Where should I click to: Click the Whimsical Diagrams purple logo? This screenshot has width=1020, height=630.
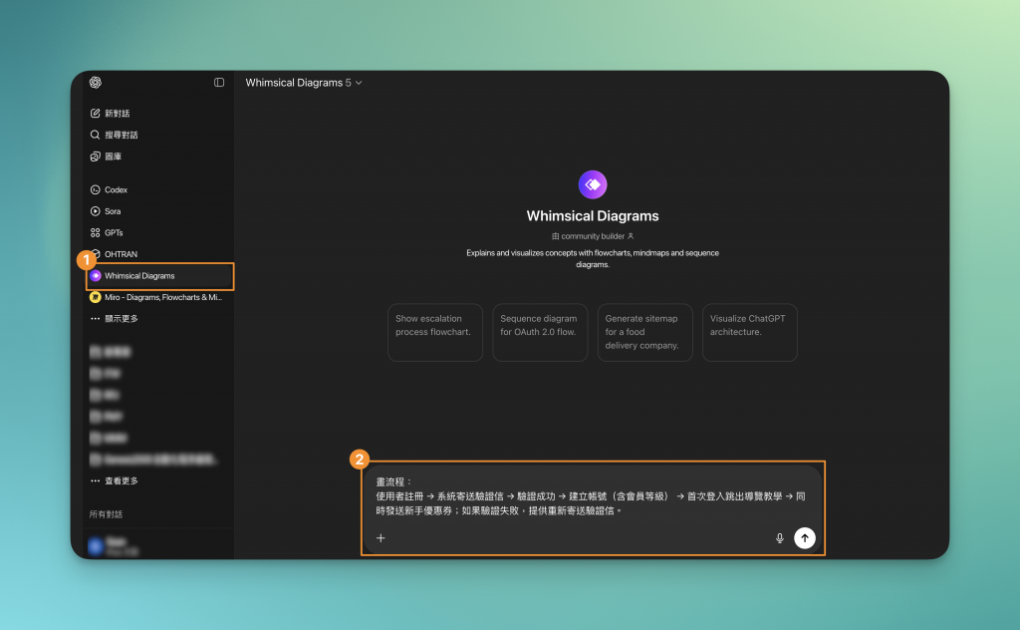tap(593, 184)
